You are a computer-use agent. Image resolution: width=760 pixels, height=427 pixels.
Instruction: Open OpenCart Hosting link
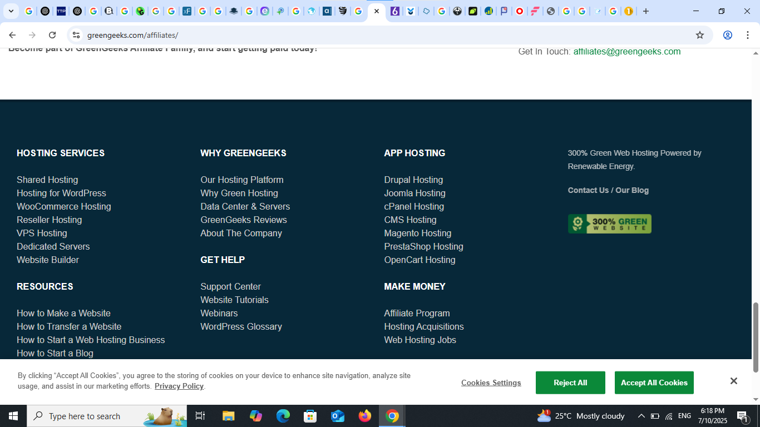point(420,260)
